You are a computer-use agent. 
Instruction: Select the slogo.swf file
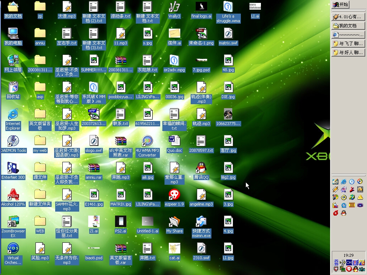[x=94, y=144]
